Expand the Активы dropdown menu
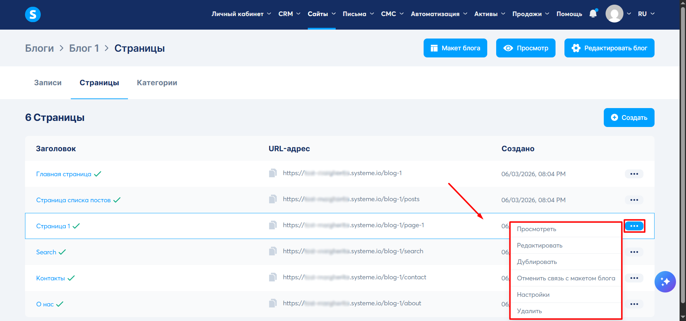This screenshot has width=686, height=321. click(490, 14)
